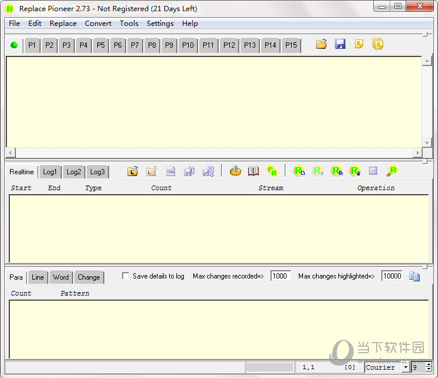Open the book help icon
438x378 pixels.
click(x=253, y=171)
